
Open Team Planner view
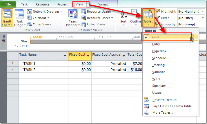pyautogui.click(x=72, y=18)
